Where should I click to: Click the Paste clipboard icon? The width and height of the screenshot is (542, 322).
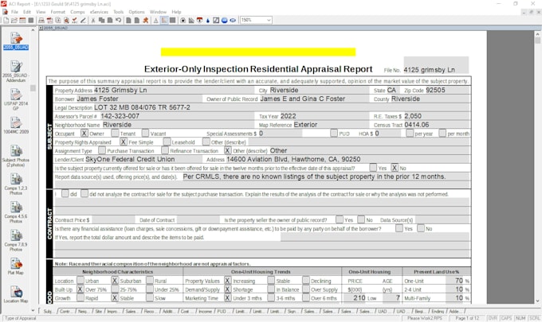coord(110,21)
